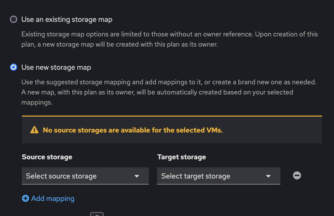Click the yellow top border of warning alert
This screenshot has height=216, width=334.
pyautogui.click(x=172, y=116)
